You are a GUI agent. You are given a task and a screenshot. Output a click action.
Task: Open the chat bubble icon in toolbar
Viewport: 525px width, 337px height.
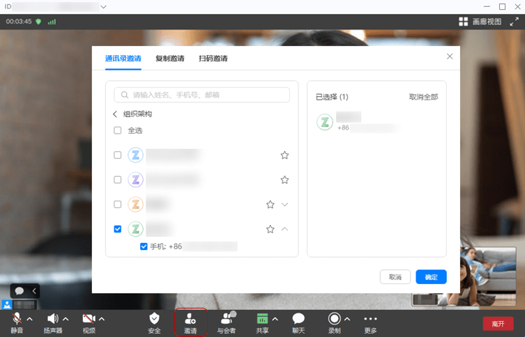pos(298,319)
